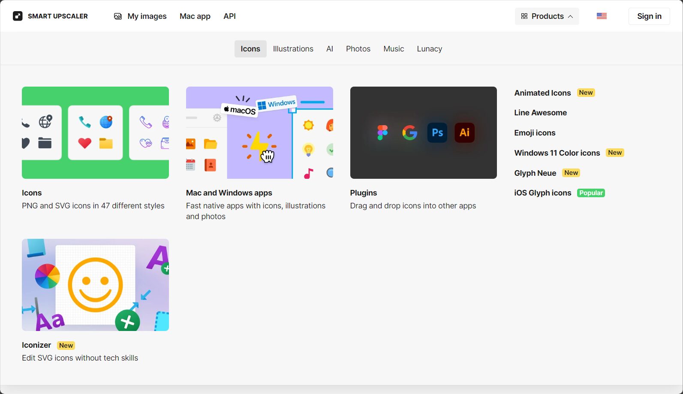Open Emoji icons link
683x394 pixels.
pos(535,133)
